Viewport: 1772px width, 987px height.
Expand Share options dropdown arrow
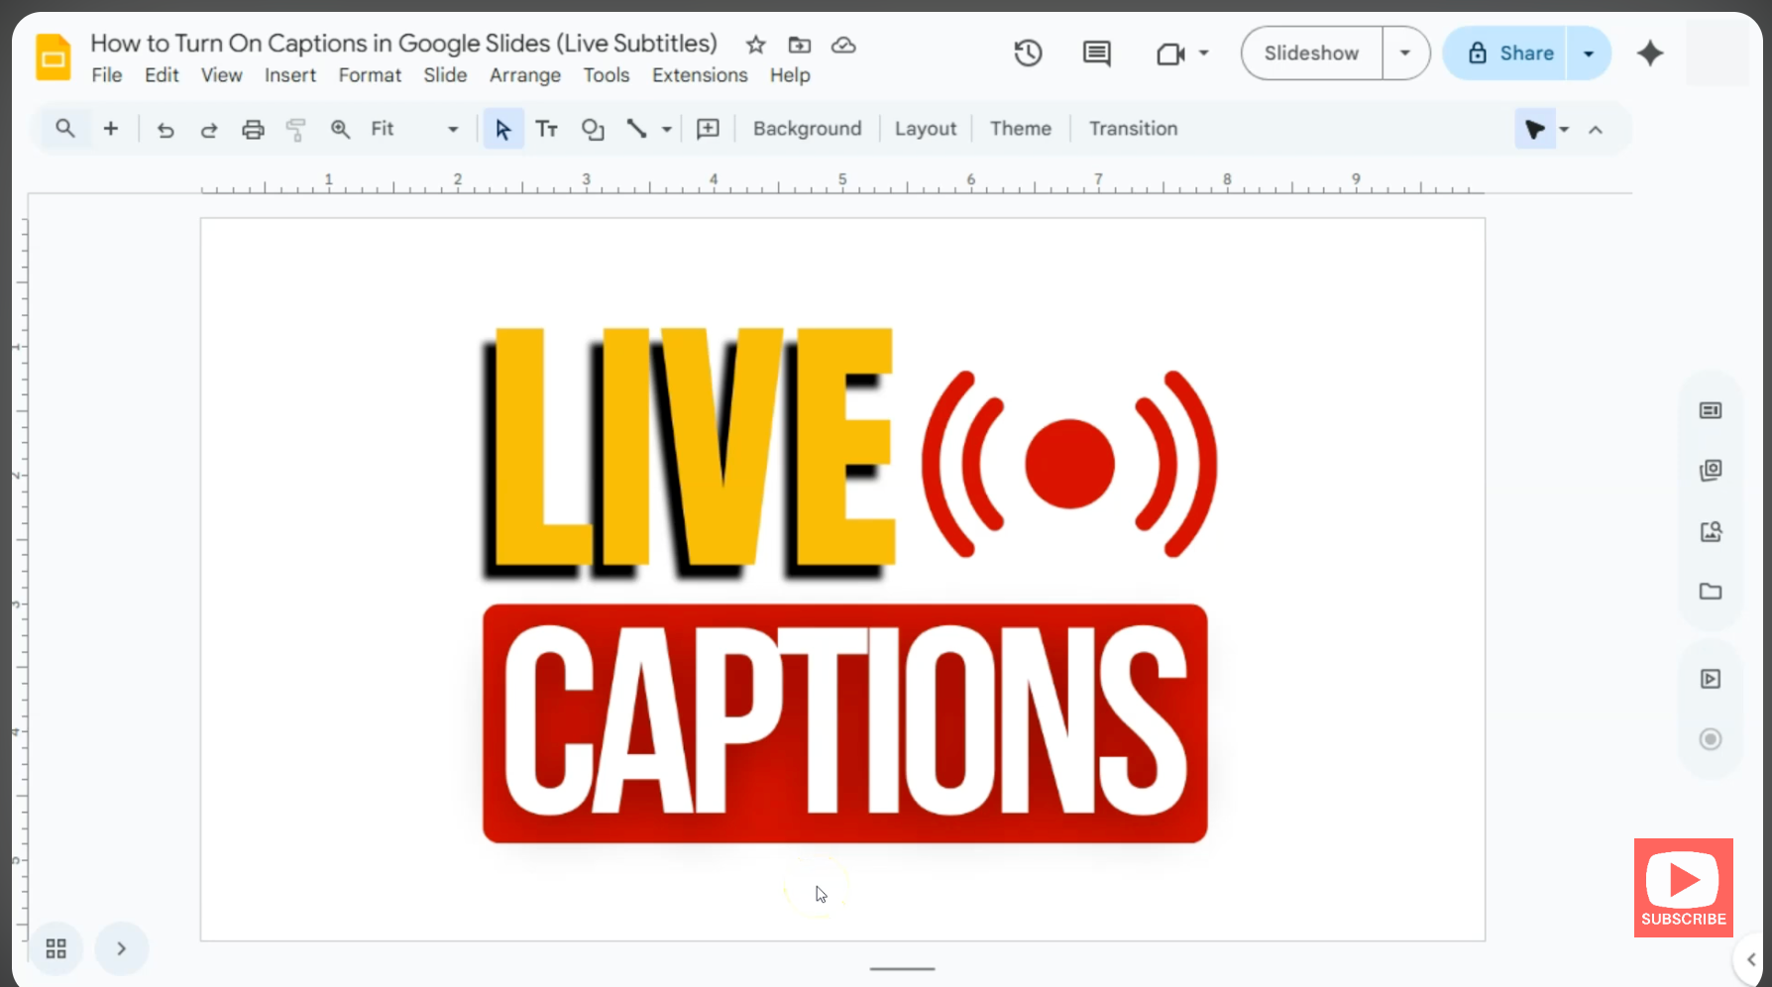tap(1589, 53)
